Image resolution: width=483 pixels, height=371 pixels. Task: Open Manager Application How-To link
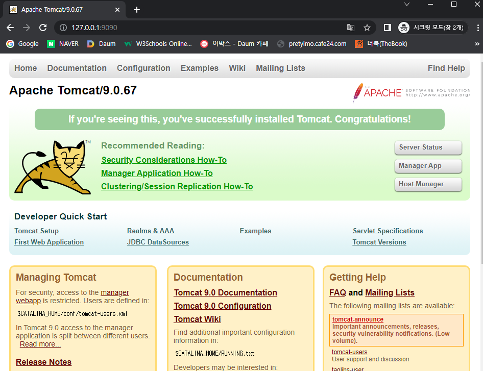point(157,174)
